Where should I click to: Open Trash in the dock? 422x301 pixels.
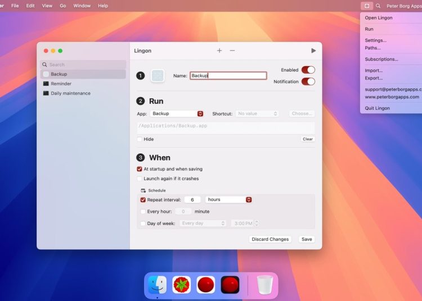pyautogui.click(x=264, y=285)
